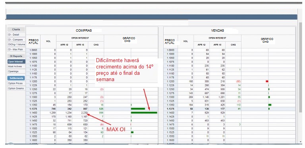The image size is (305, 148).
Task: Click the Option Greeks link
Action: click(x=16, y=88)
